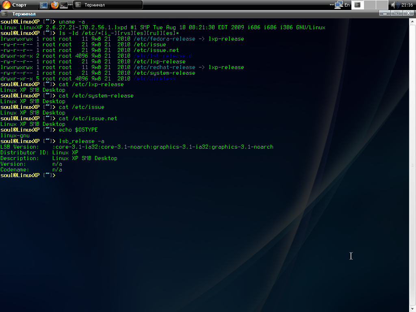
Task: Minimize the Терминал window
Action: point(385,13)
